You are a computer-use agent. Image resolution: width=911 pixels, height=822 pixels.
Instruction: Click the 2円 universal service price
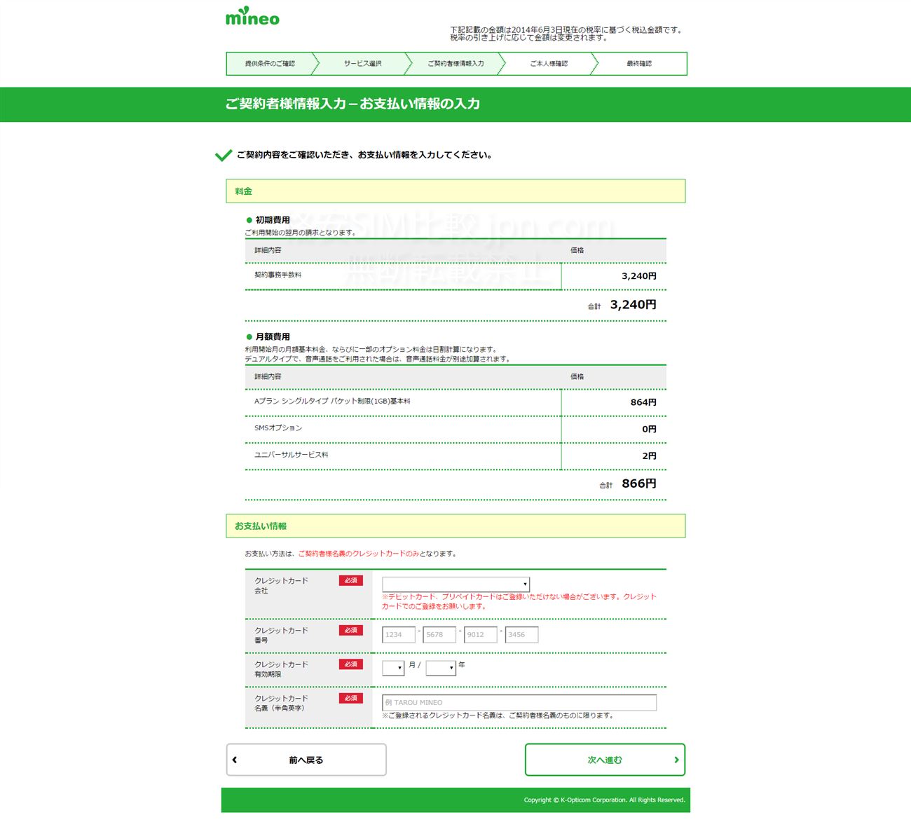coord(650,455)
